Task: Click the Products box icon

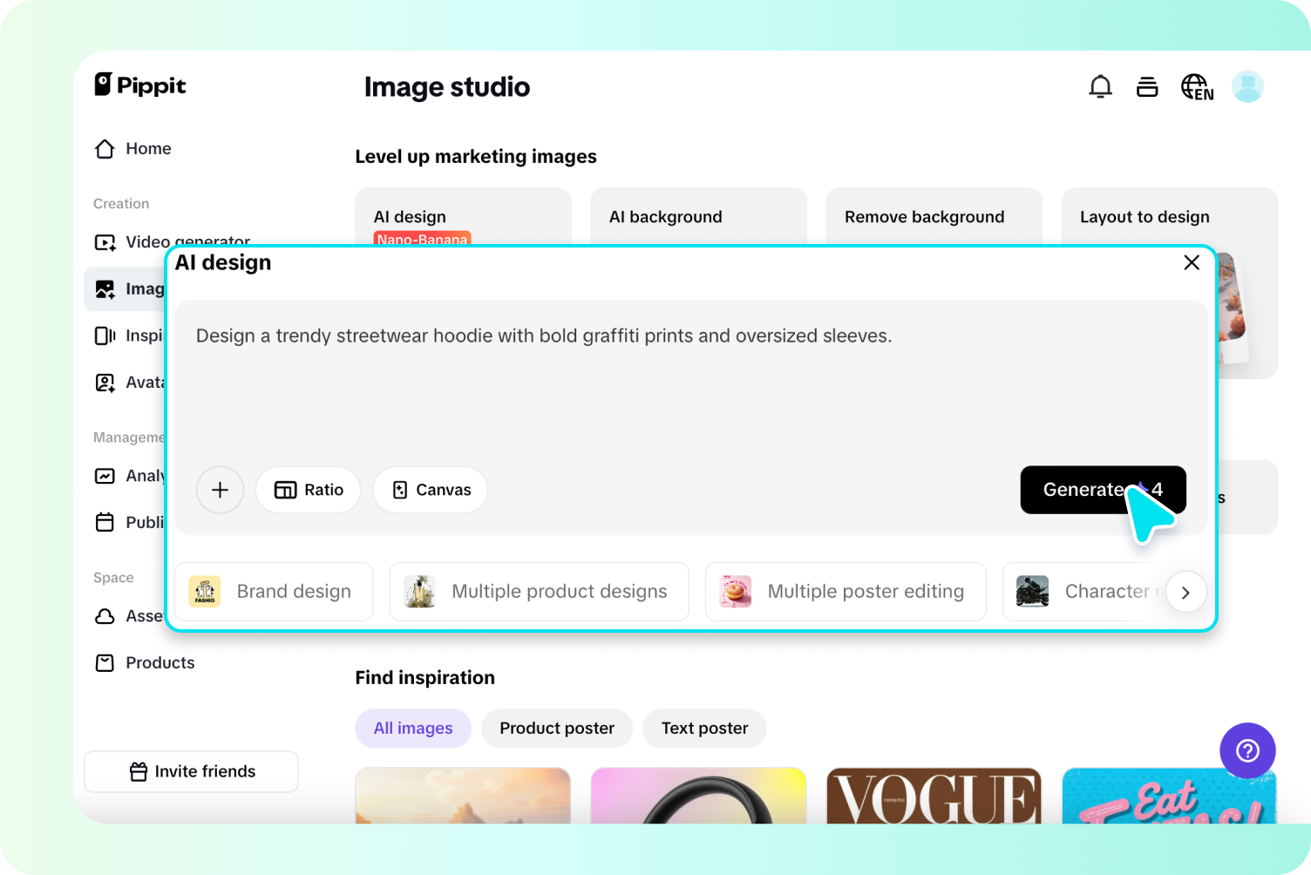Action: 105,663
